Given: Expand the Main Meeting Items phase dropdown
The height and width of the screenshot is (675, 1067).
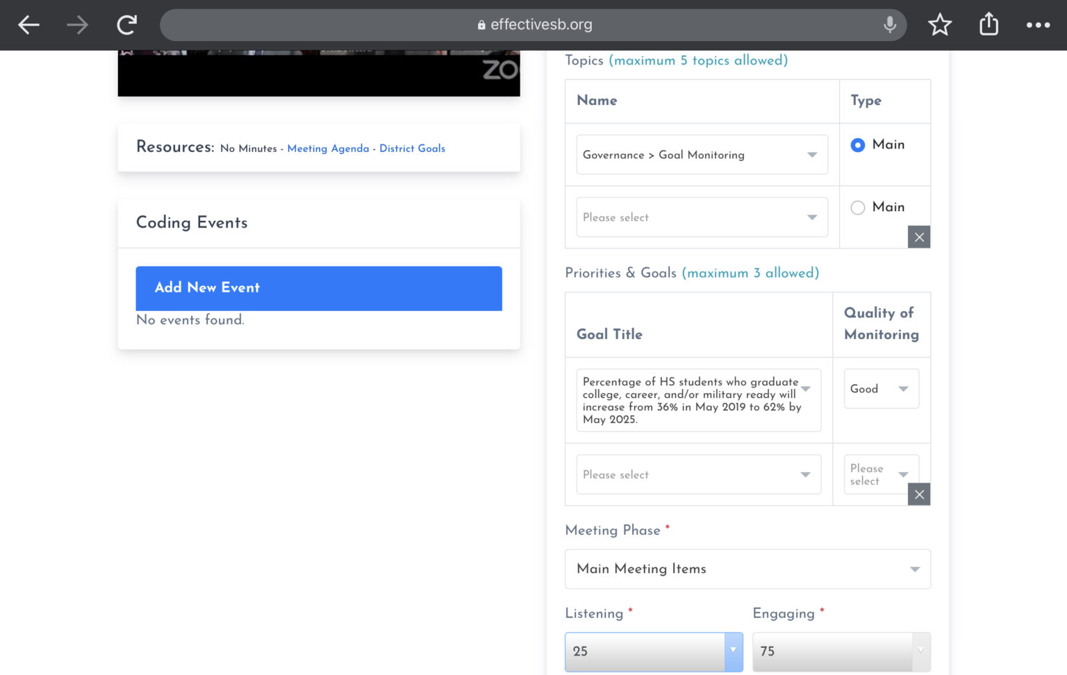Looking at the screenshot, I should 747,569.
